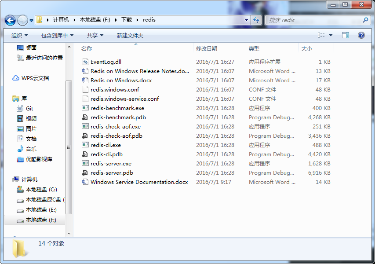Open the 视频 library

(x=31, y=119)
